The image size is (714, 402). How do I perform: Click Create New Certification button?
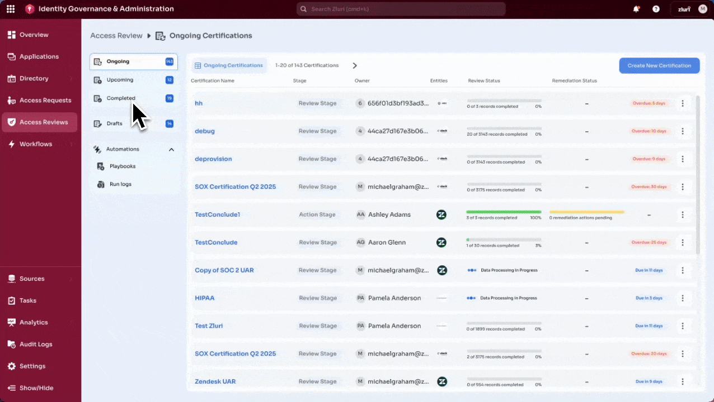point(659,65)
